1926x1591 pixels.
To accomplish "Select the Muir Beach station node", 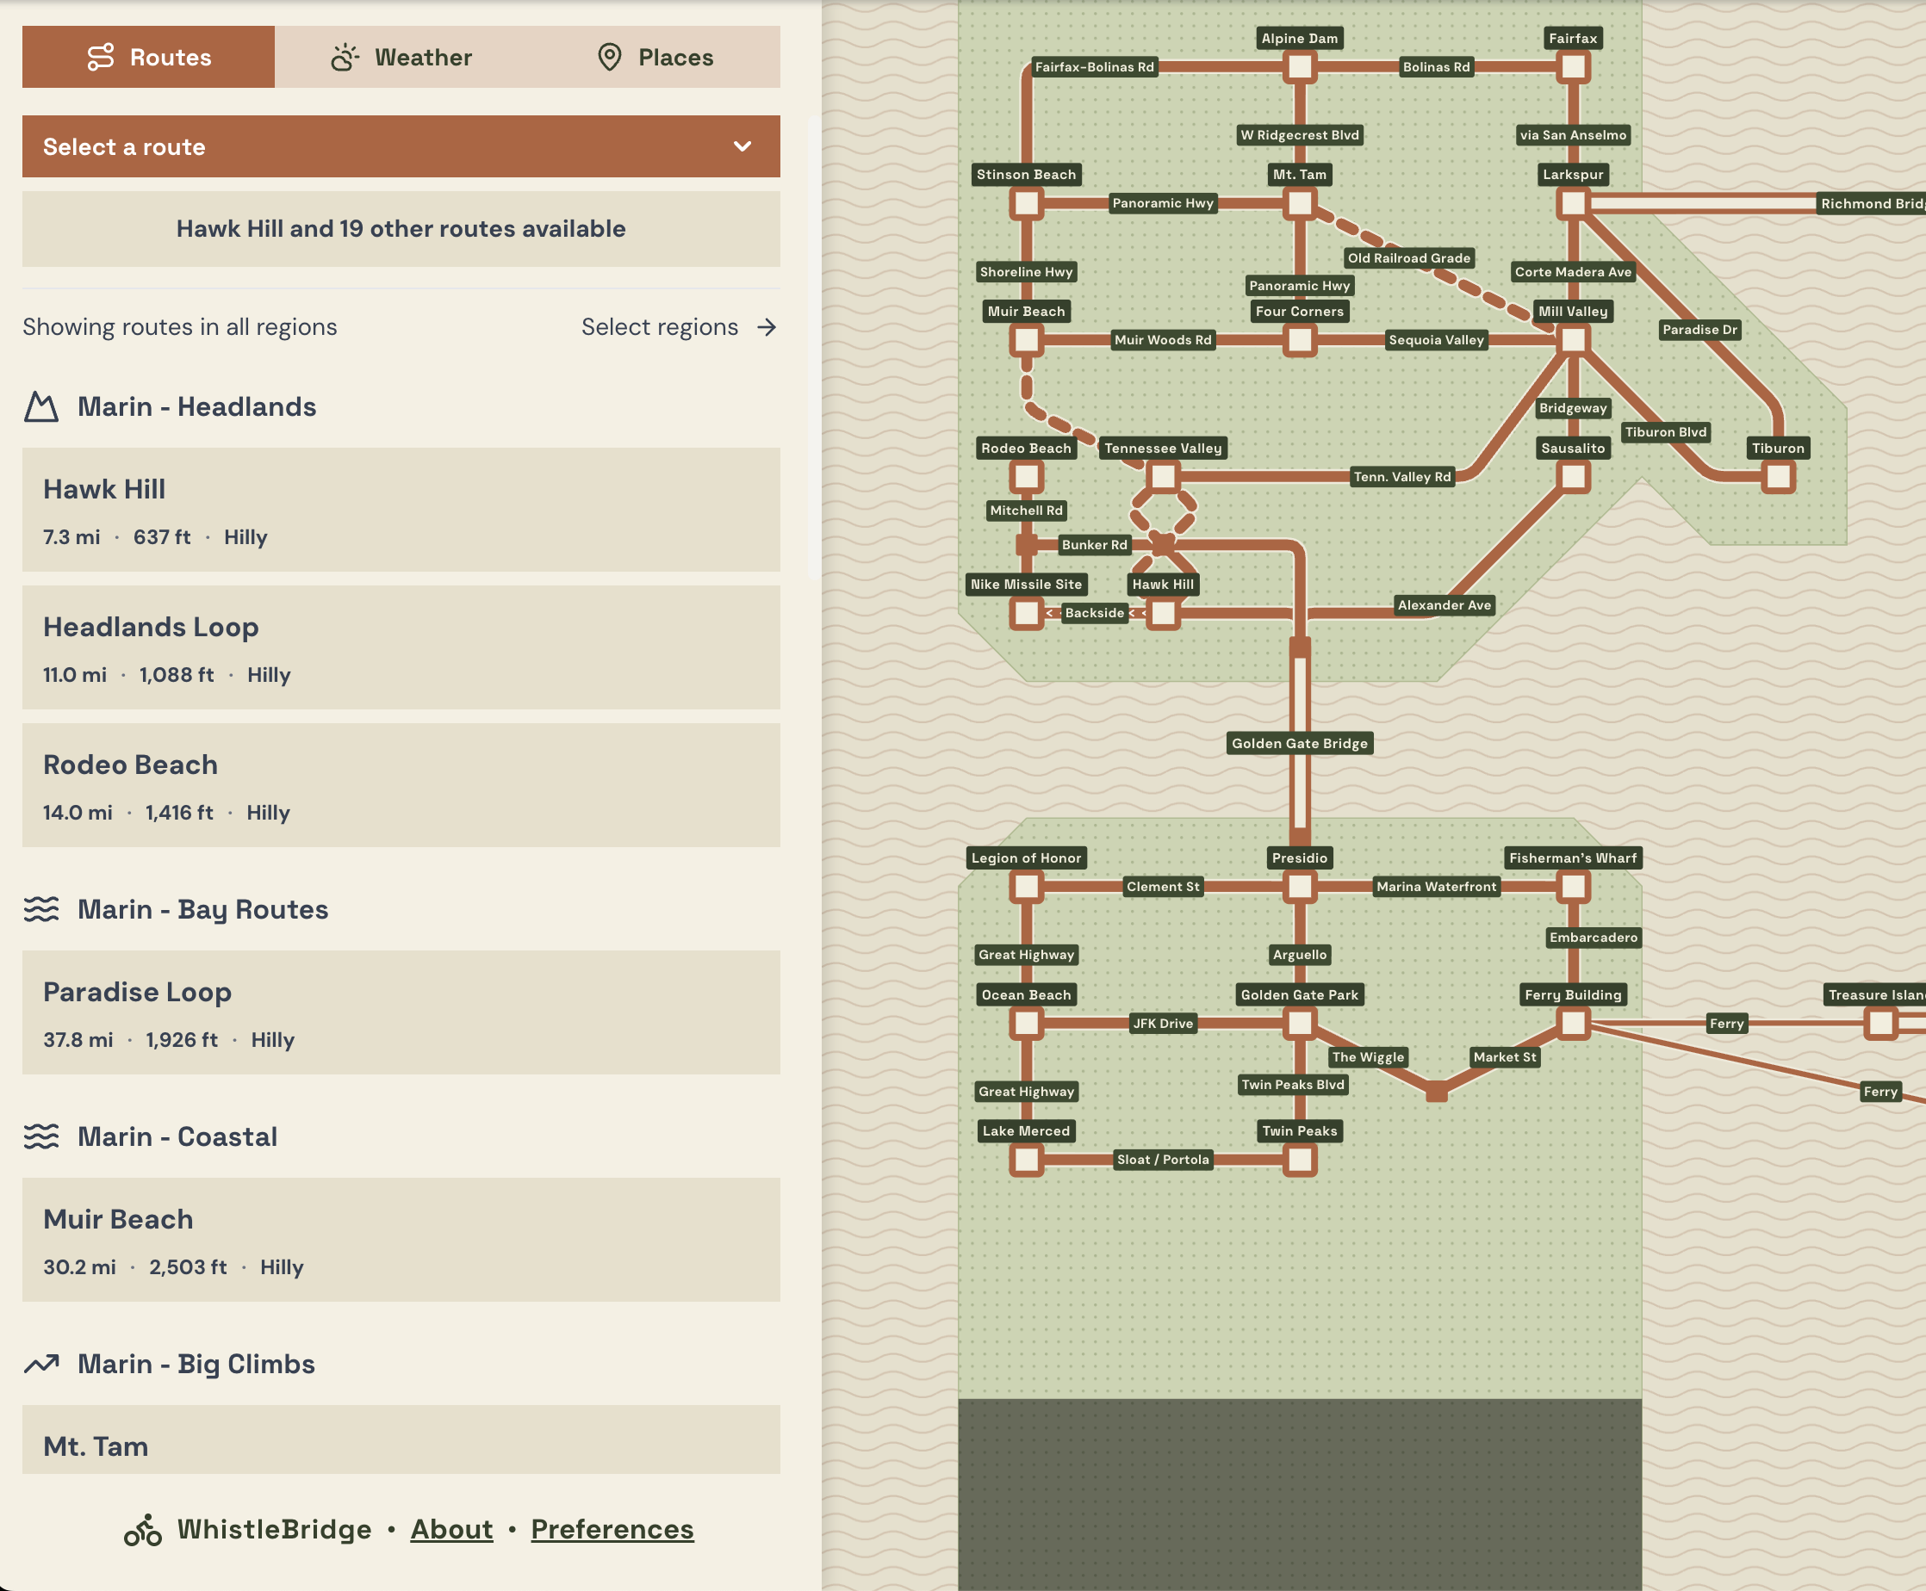I will coord(1027,340).
